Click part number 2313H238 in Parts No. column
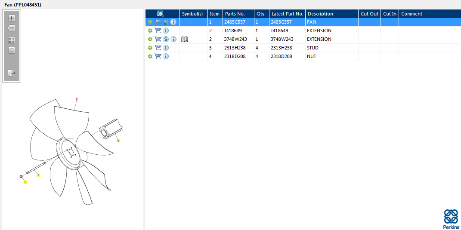 click(x=235, y=48)
